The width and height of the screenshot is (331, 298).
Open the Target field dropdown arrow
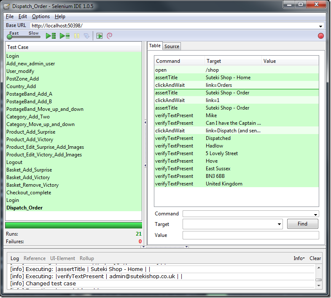click(279, 224)
